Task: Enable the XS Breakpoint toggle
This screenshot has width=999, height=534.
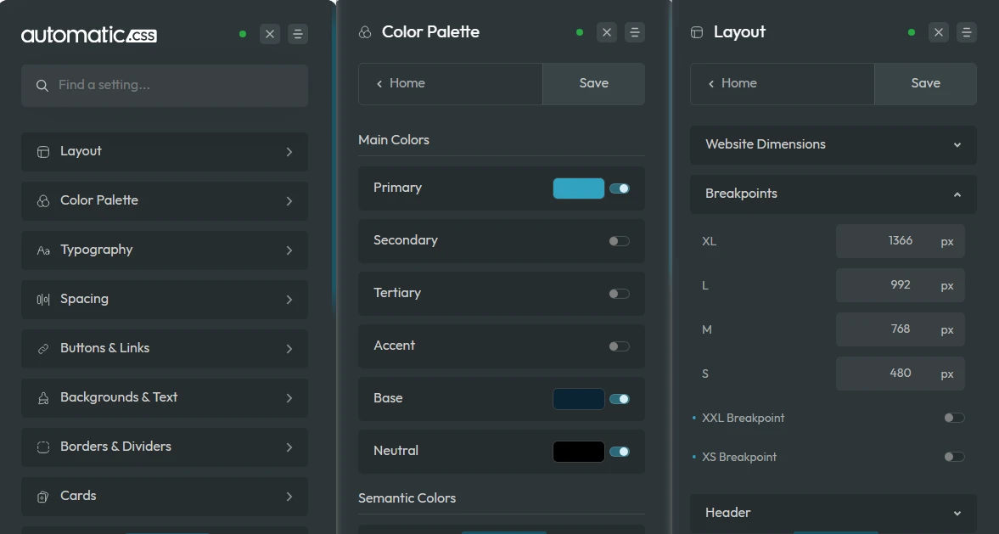Action: coord(953,457)
